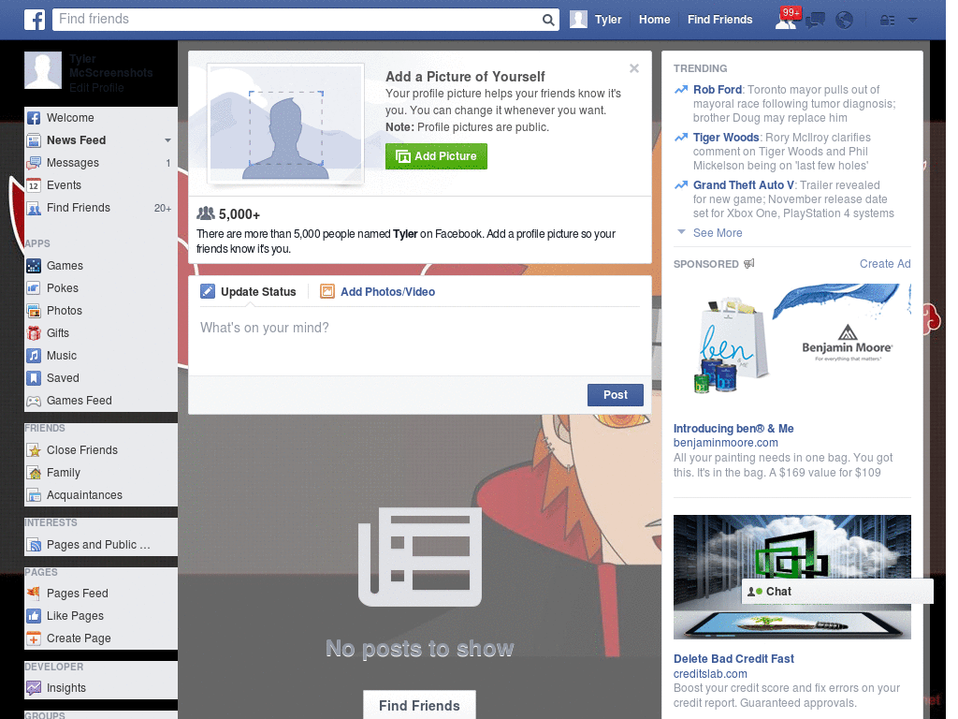Click Create Page in the sidebar
This screenshot has height=719, width=958.
101,638
